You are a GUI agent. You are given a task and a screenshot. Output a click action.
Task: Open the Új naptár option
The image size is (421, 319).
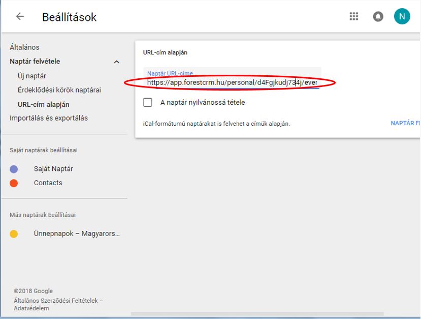32,76
